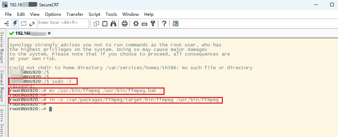Screen dimensions: 338x137
Task: Open Find with the binoculars icon
Action: (113, 23)
